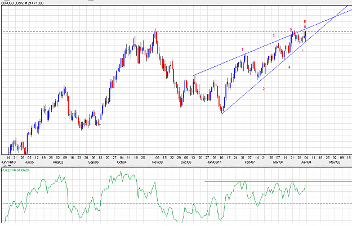Click the "Dec/06" date axis label
Screen dimensions: 352x226
(x=186, y=162)
